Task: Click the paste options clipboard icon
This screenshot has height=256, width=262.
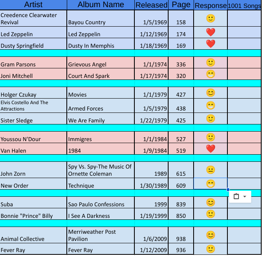Action: pyautogui.click(x=236, y=196)
